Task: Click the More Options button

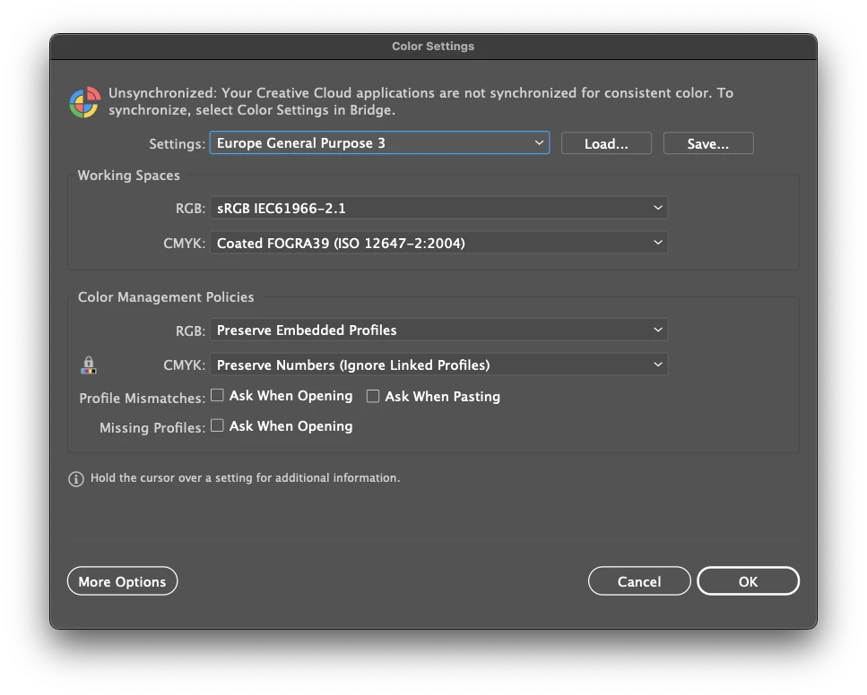Action: click(x=122, y=581)
